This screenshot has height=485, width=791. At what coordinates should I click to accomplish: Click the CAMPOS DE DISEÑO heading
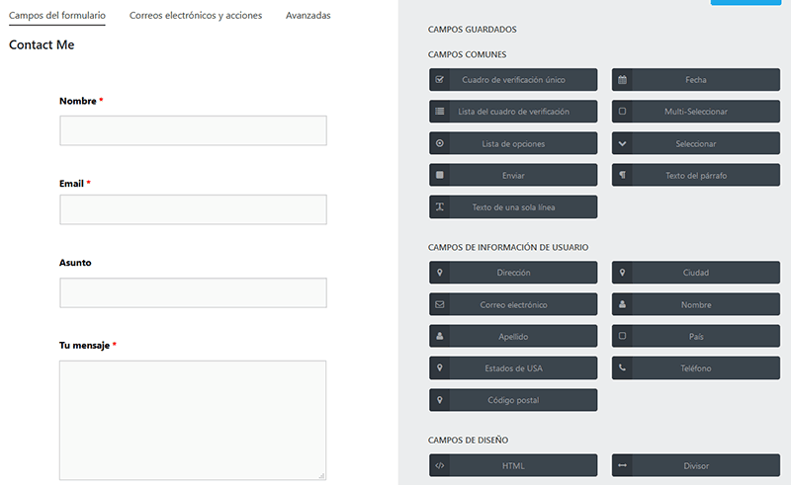tap(468, 440)
